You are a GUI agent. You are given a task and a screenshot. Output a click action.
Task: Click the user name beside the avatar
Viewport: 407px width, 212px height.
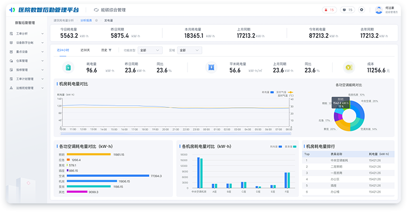pos(389,8)
